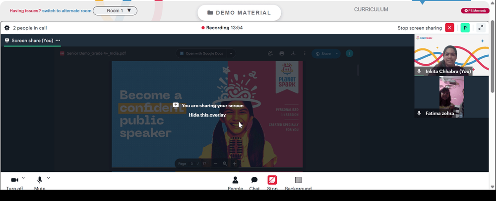Viewport: 496px width, 201px height.
Task: Open the DEMO MATERIAL folder button
Action: click(x=239, y=13)
